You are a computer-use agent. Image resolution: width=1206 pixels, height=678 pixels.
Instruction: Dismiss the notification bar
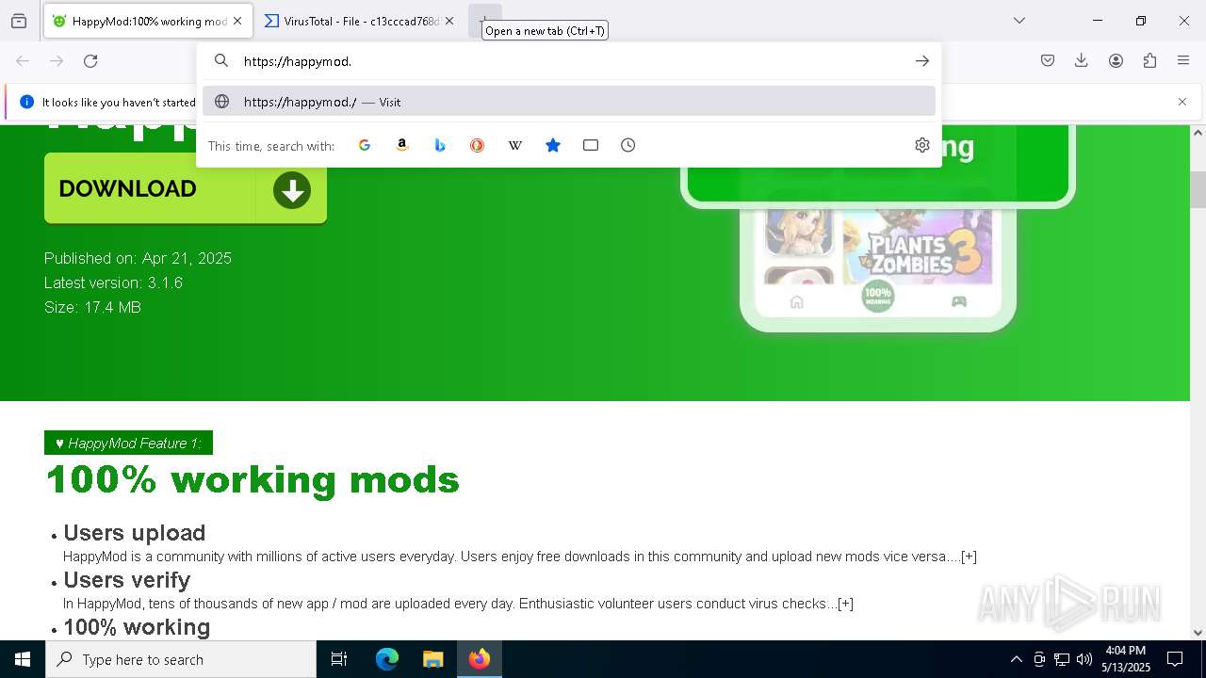click(1182, 102)
